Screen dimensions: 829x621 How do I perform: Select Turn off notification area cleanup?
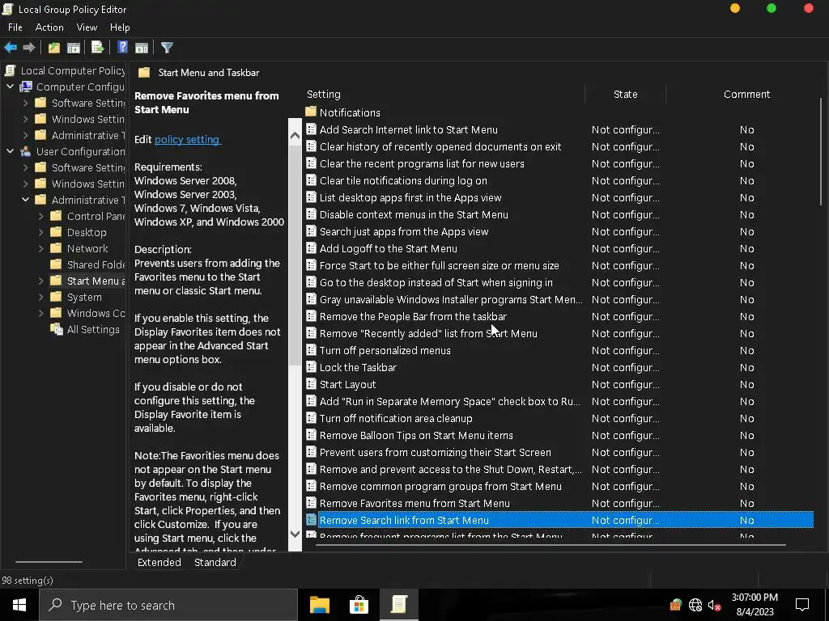coord(396,418)
